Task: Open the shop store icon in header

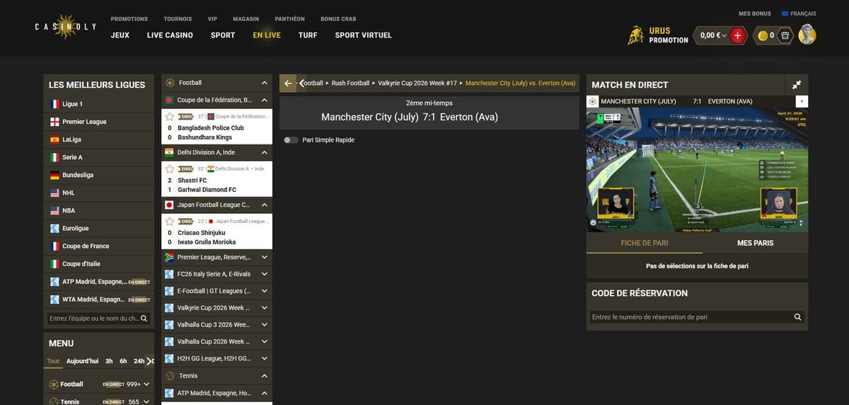Action: (x=785, y=35)
